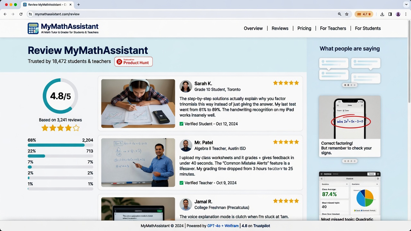Click carousel dots under chat bubbles

click(x=350, y=85)
